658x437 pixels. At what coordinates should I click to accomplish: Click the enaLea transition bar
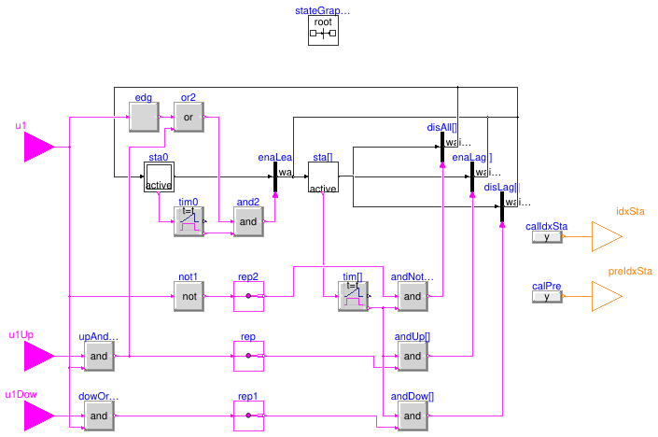click(275, 177)
